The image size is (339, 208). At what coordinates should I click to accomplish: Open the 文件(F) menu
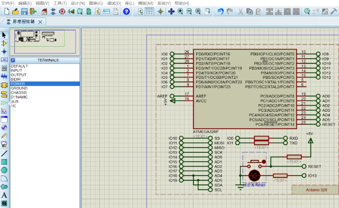coord(8,3)
